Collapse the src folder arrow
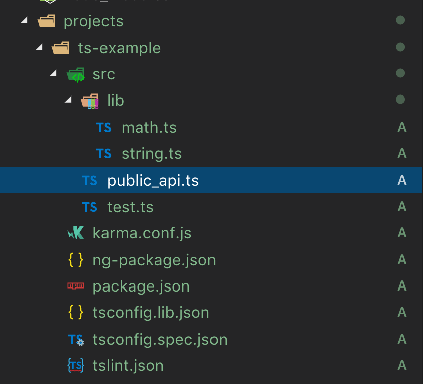 (53, 73)
